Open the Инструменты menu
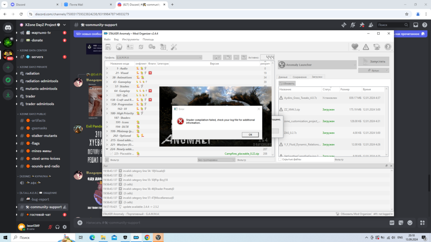This screenshot has height=242, width=431. tap(130, 40)
